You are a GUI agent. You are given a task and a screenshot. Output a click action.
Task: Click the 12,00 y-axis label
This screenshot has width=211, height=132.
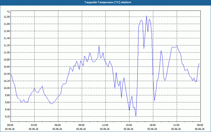pos(7,17)
